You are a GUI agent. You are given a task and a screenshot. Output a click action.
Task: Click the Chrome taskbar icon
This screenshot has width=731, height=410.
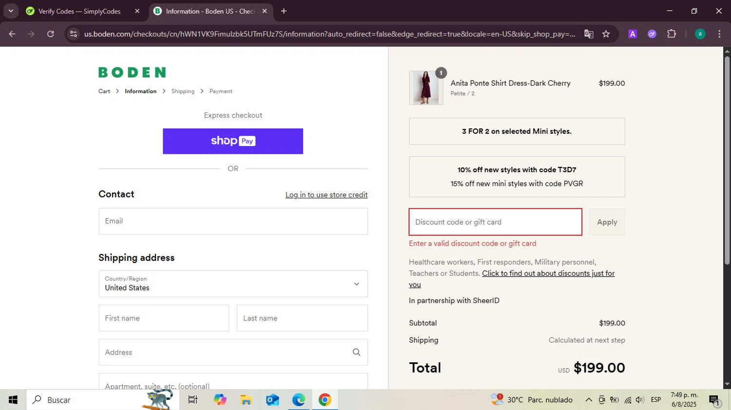tap(325, 400)
